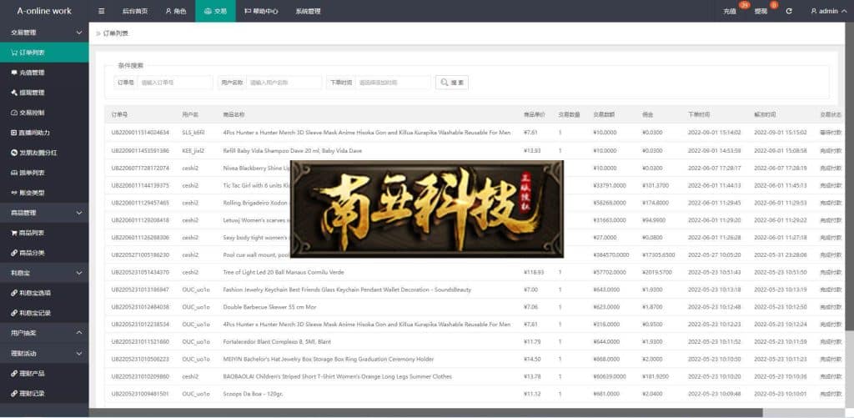Click the refresh icon in top bar
The height and width of the screenshot is (418, 854).
(x=789, y=11)
